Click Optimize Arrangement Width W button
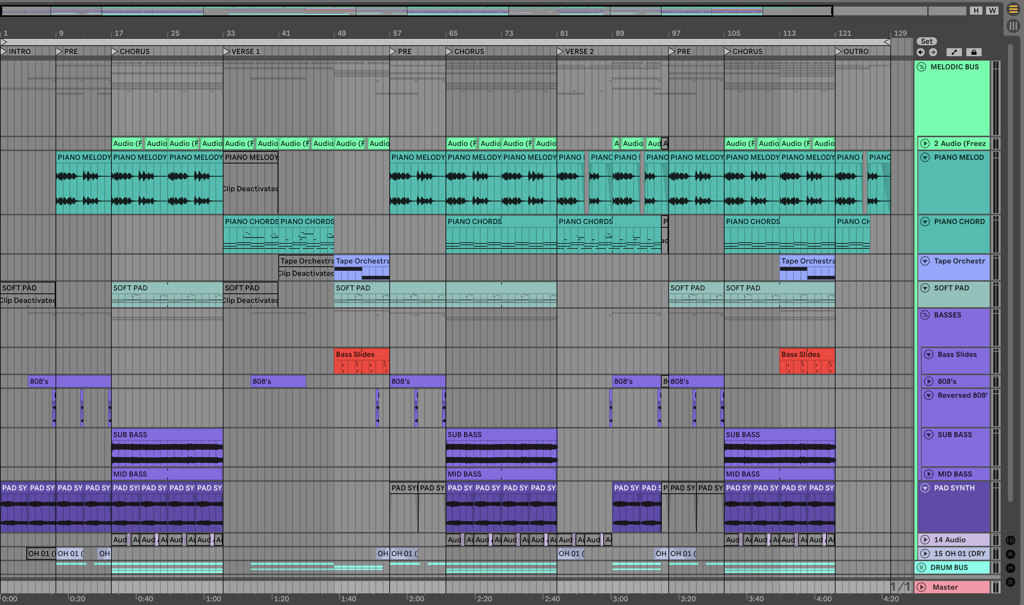This screenshot has height=605, width=1024. click(992, 11)
